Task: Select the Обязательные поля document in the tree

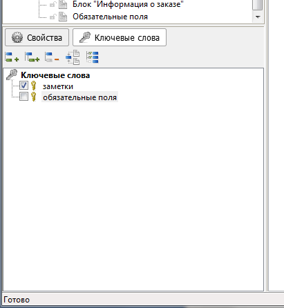Action: (110, 17)
